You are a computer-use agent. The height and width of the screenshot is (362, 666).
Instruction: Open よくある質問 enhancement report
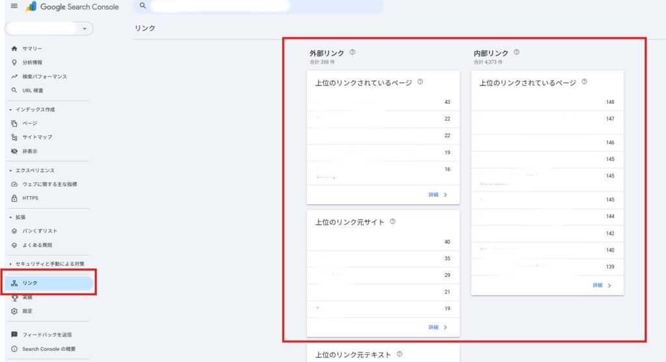pyautogui.click(x=37, y=245)
